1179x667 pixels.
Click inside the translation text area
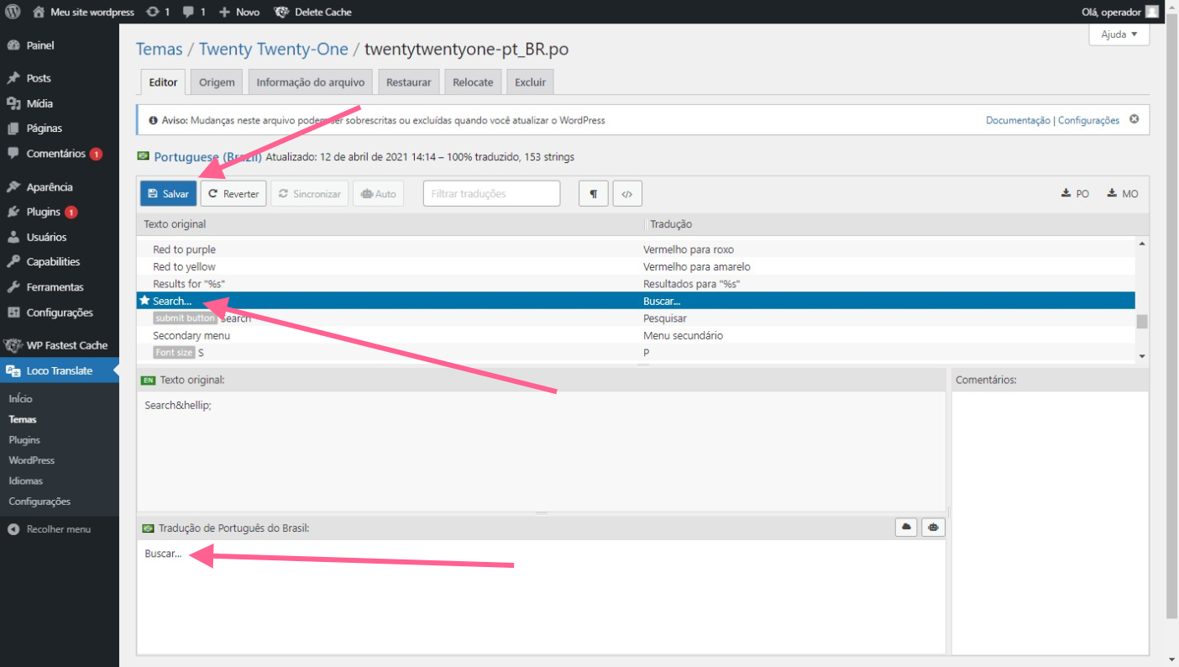pyautogui.click(x=541, y=596)
